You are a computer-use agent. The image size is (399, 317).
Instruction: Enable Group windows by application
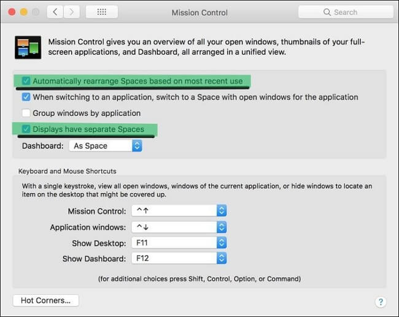tap(26, 113)
